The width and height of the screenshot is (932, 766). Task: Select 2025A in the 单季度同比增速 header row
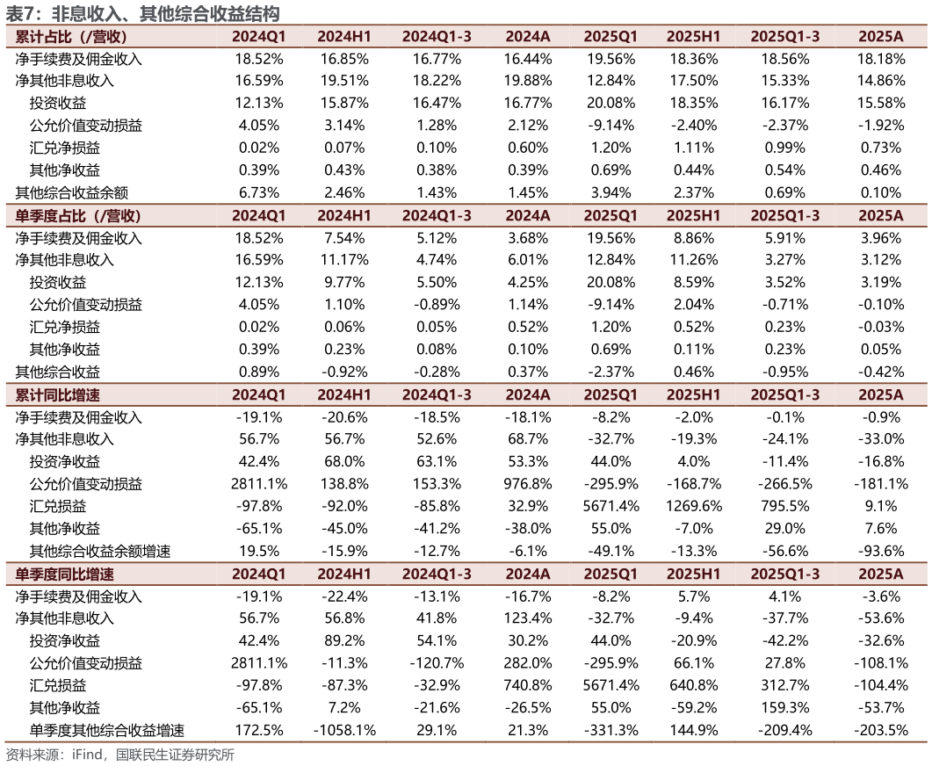click(880, 574)
